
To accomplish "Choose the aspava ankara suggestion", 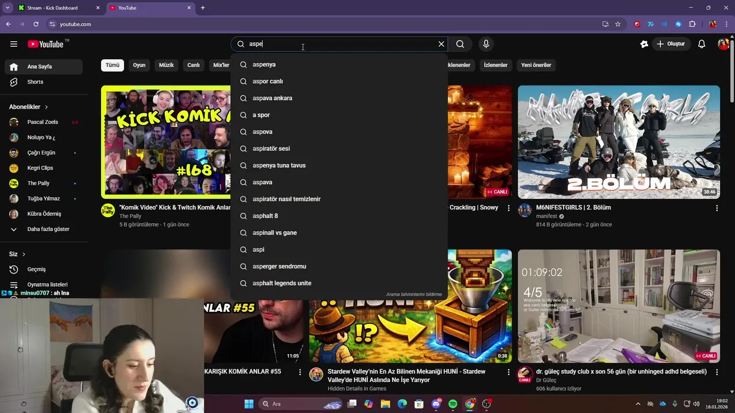I will pos(339,98).
